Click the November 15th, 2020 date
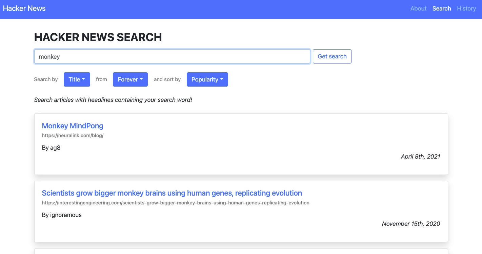 (x=411, y=224)
